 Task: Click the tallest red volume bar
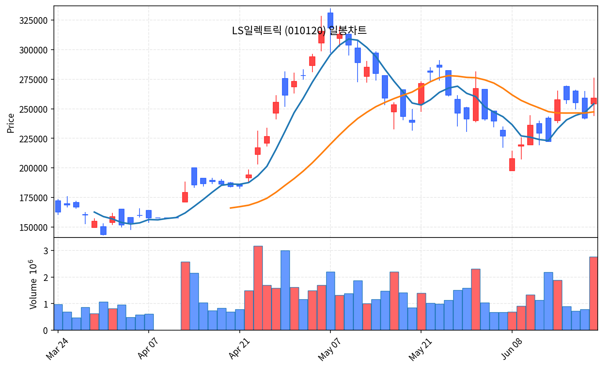pyautogui.click(x=258, y=288)
